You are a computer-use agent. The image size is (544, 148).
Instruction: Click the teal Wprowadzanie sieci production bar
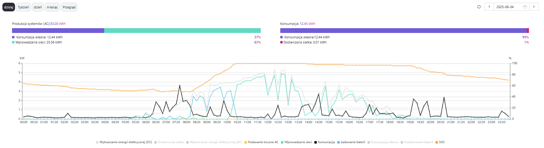182,31
